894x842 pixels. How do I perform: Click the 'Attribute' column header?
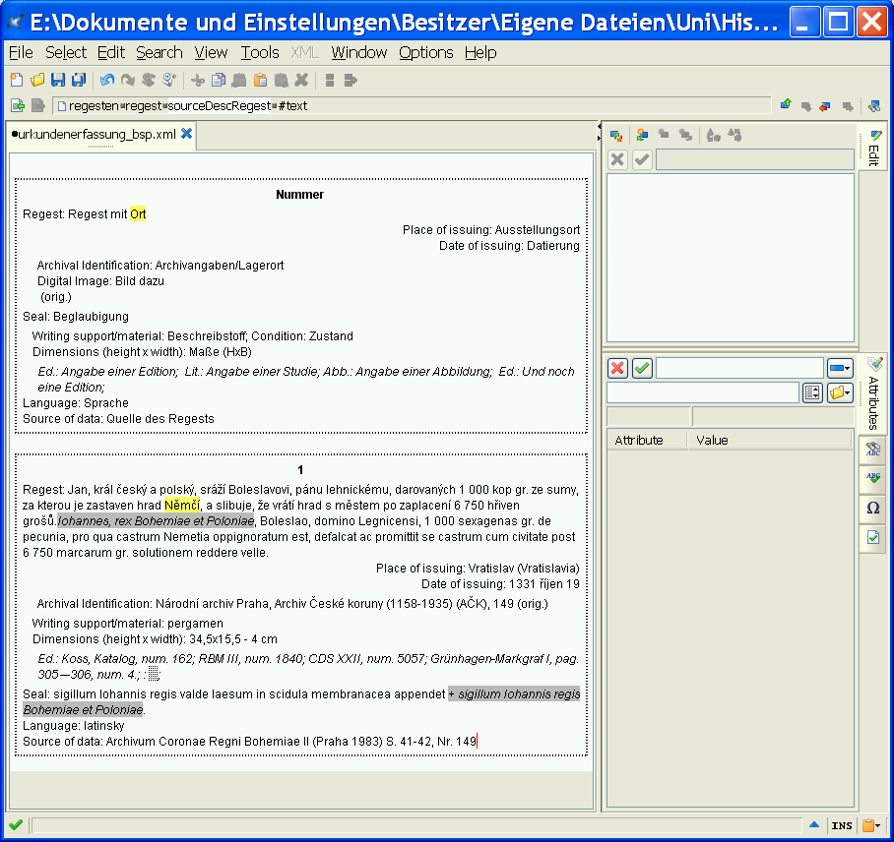point(647,441)
